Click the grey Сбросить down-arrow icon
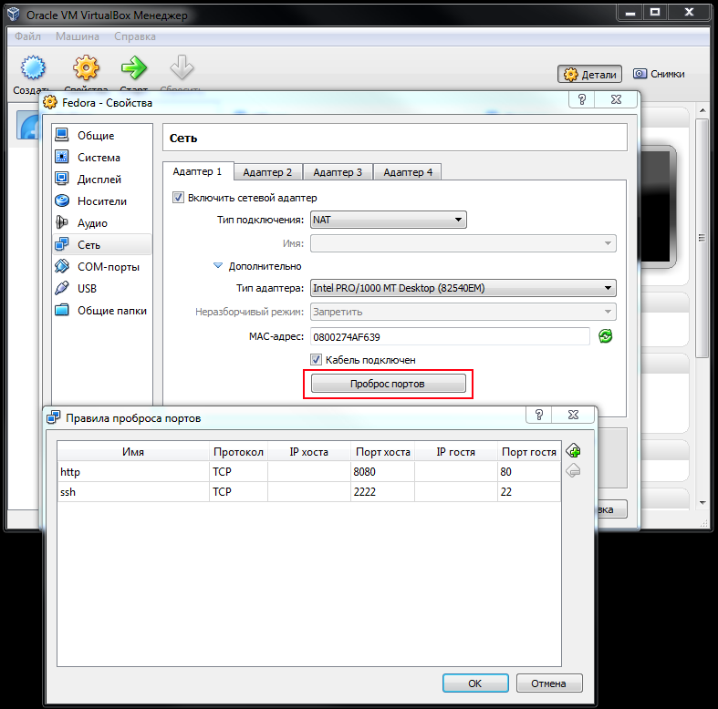This screenshot has height=709, width=718. click(182, 67)
